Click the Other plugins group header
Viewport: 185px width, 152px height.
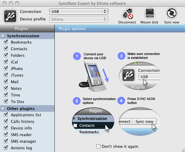tap(27, 108)
